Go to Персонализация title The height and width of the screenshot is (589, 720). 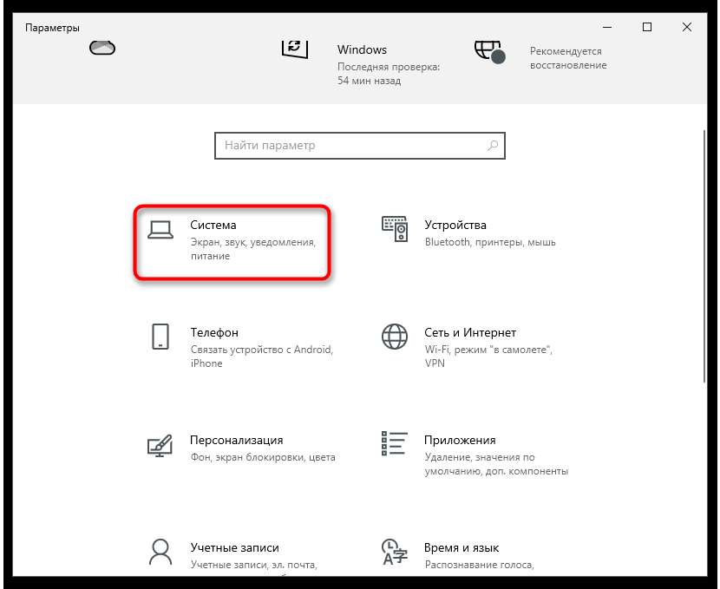[237, 441]
